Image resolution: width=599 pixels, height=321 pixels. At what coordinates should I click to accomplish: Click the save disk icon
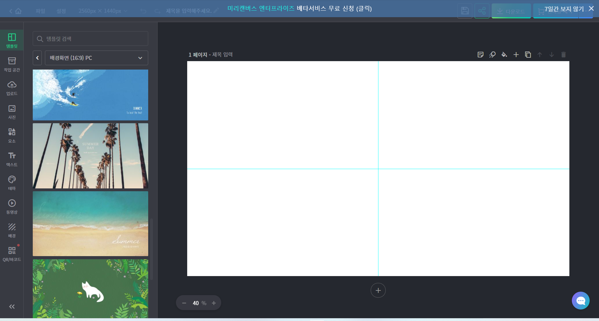465,11
